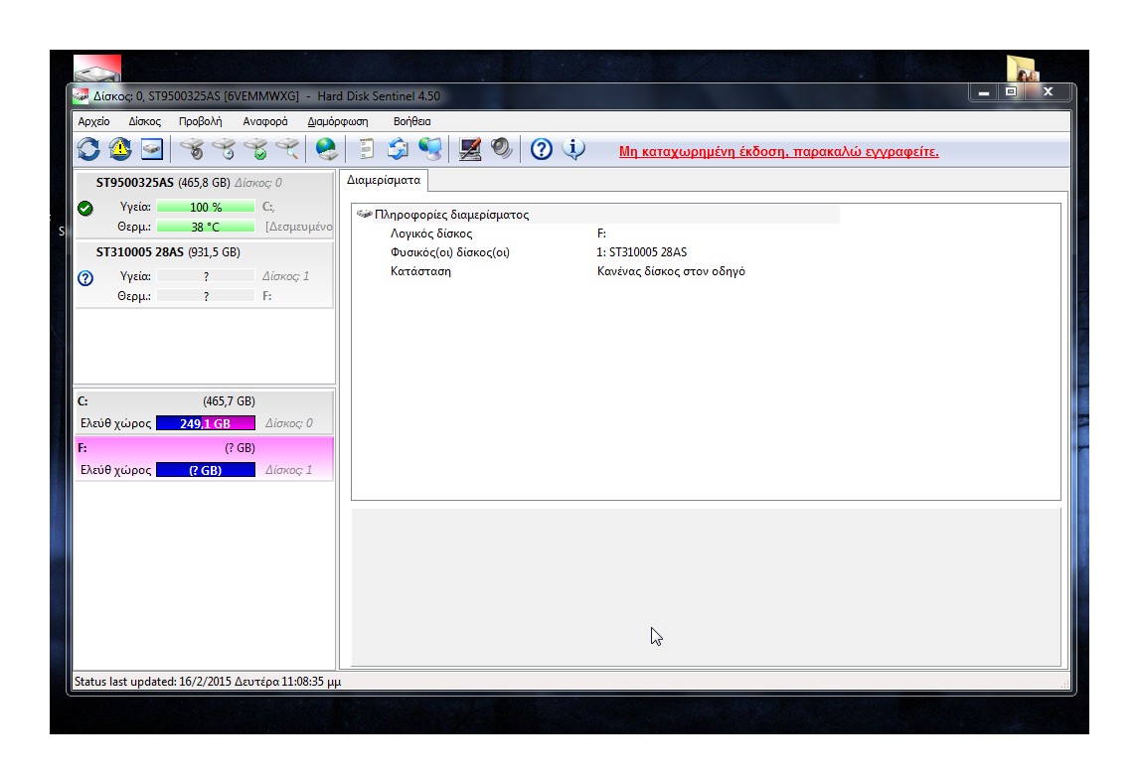Image resolution: width=1139 pixels, height=784 pixels.
Task: Click the globe with computer monitor icon
Action: [430, 149]
